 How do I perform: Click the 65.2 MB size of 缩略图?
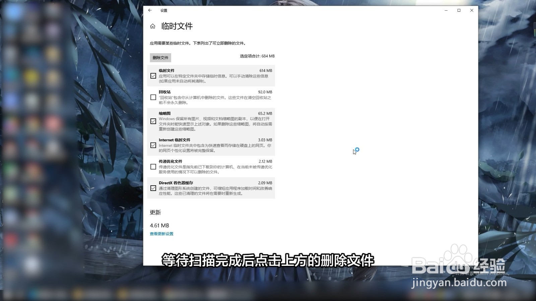point(265,113)
